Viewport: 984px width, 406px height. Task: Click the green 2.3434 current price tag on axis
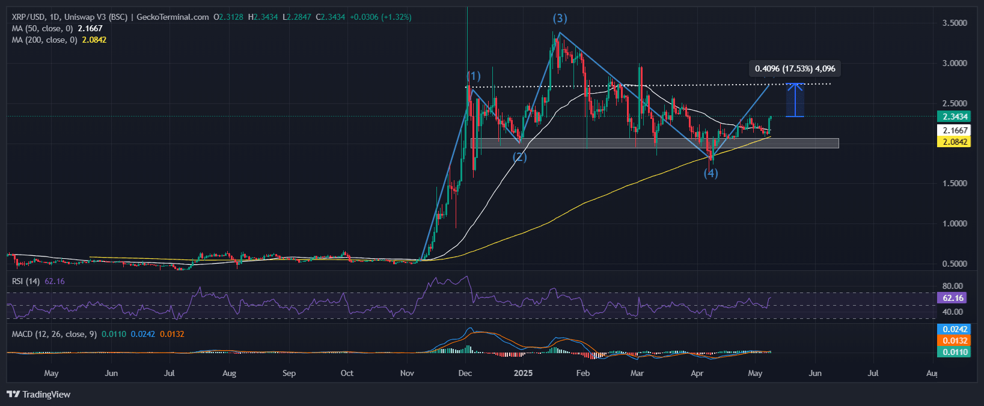[x=955, y=117]
